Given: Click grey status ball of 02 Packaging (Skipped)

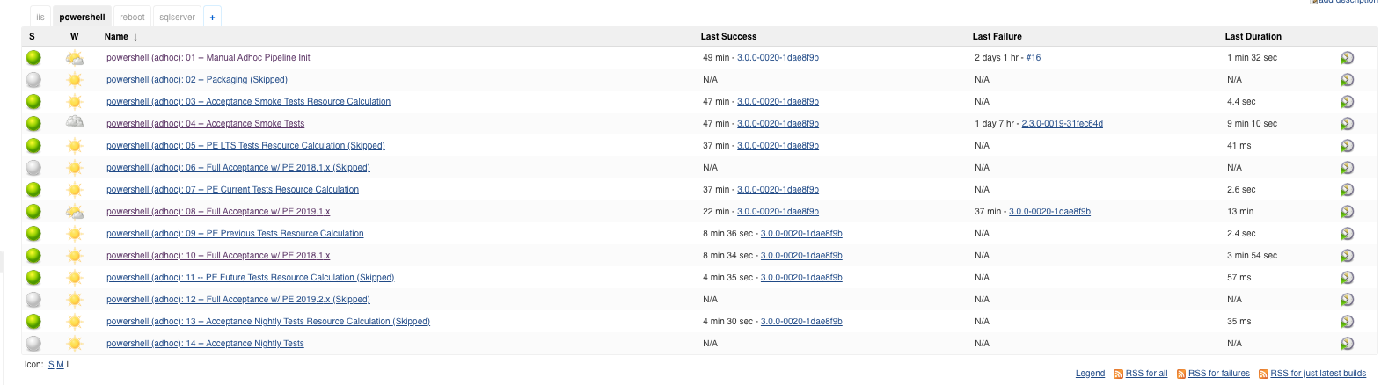Looking at the screenshot, I should tap(33, 80).
